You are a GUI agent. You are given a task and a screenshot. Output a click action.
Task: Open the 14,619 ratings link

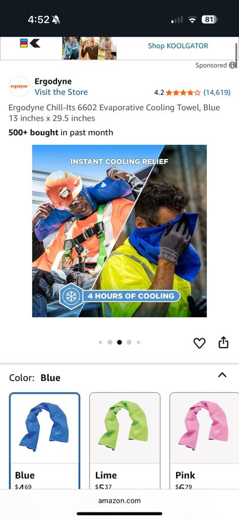(217, 92)
